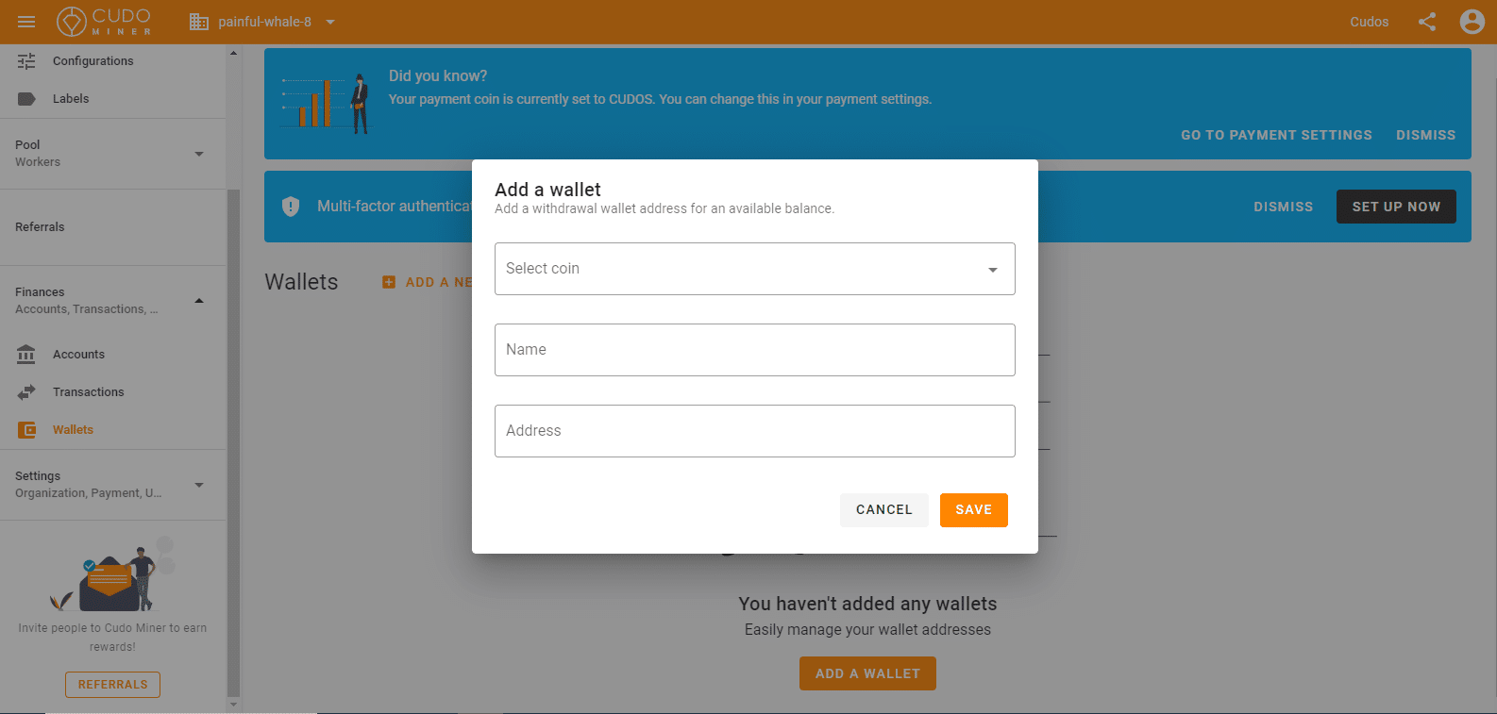
Task: Open the hamburger navigation menu
Action: coord(26,22)
